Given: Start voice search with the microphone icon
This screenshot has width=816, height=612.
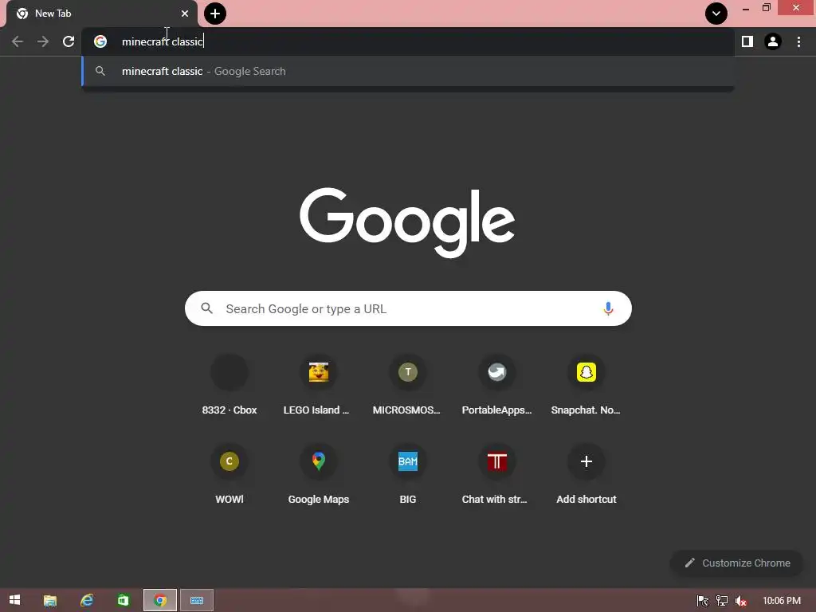Looking at the screenshot, I should 608,308.
